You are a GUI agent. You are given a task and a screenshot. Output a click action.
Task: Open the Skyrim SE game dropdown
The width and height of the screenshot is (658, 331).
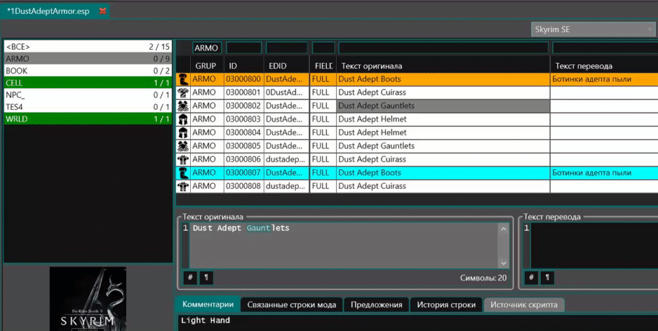point(594,30)
